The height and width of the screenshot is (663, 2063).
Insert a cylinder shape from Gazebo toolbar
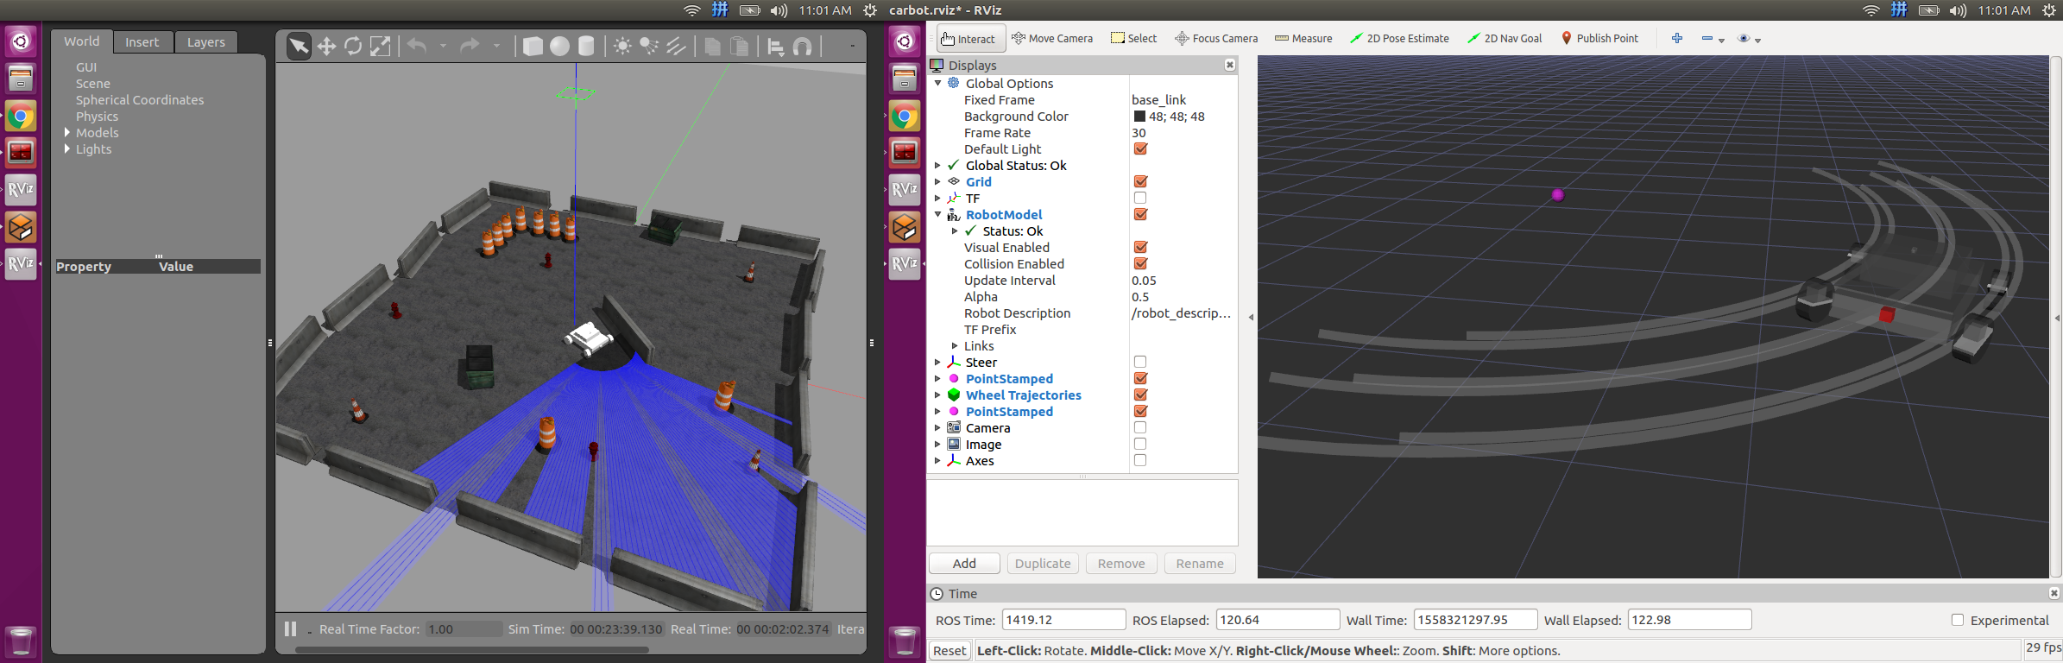586,47
